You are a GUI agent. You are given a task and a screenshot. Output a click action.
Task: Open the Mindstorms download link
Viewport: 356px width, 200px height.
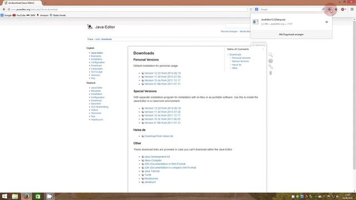151,178
